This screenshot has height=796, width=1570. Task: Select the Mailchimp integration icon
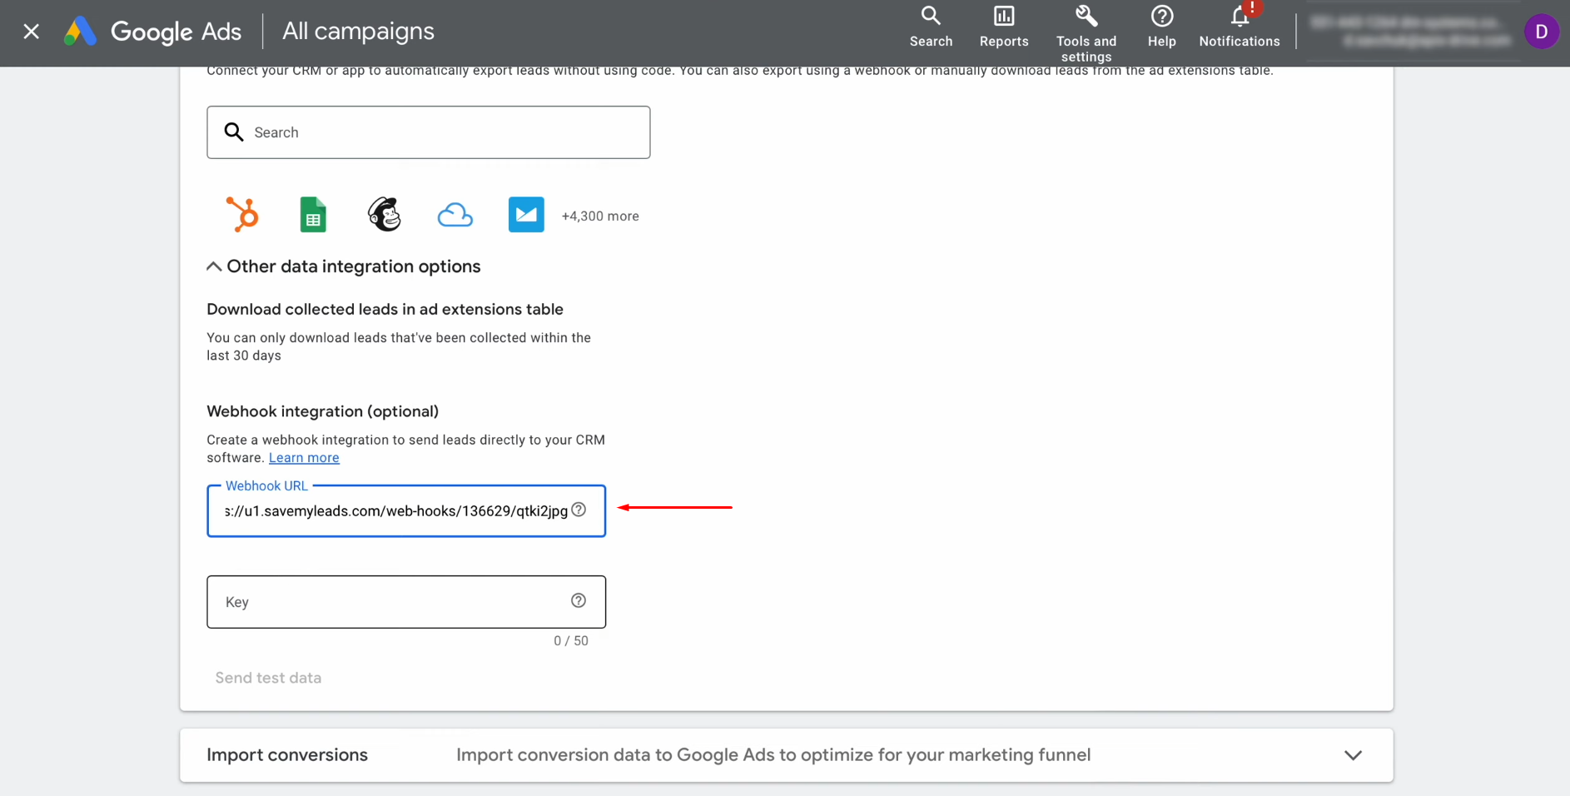(x=385, y=215)
